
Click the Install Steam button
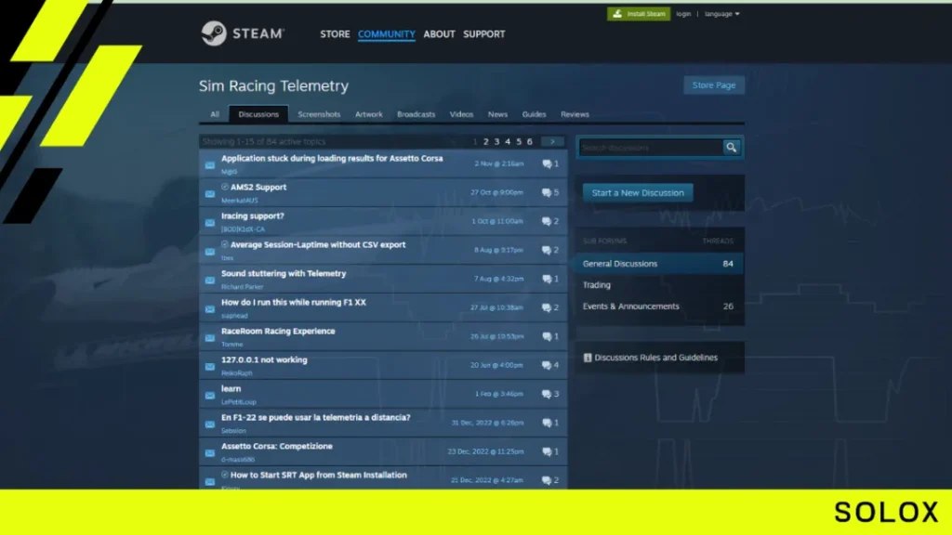click(x=639, y=13)
